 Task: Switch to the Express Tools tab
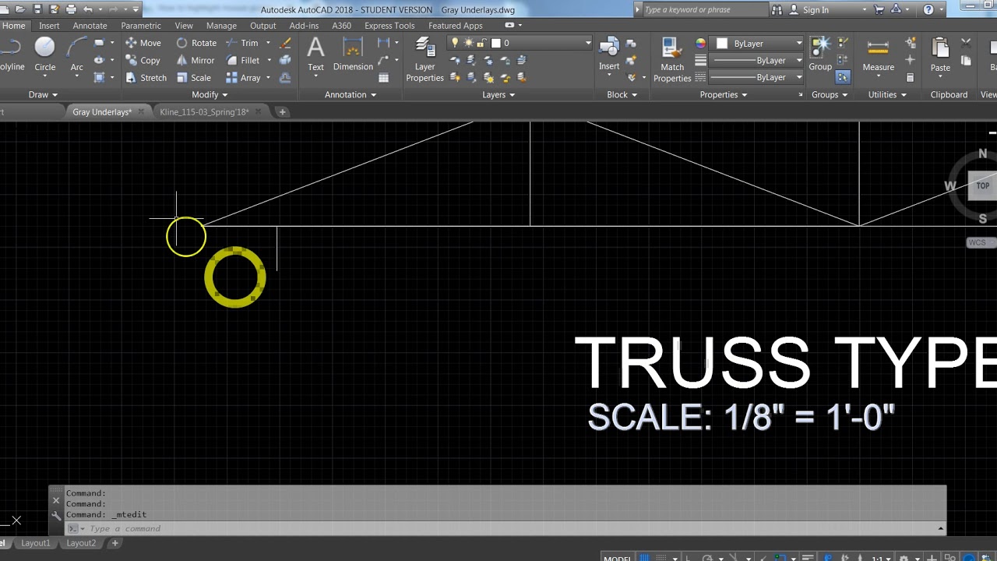[389, 26]
